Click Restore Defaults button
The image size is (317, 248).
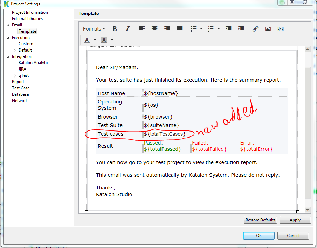tap(260, 220)
